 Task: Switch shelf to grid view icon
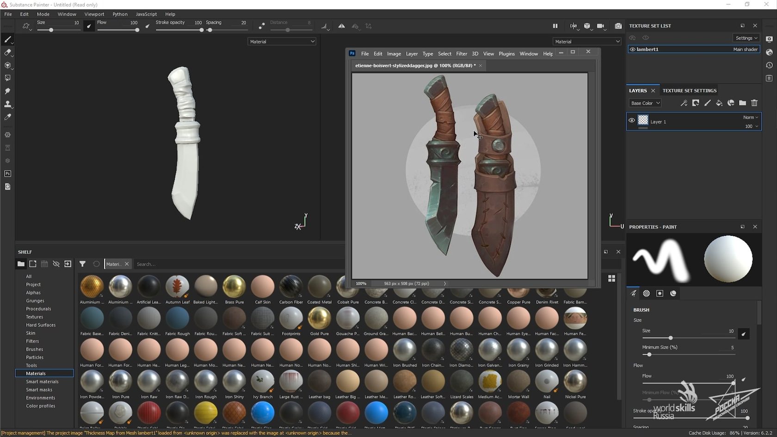pos(611,278)
